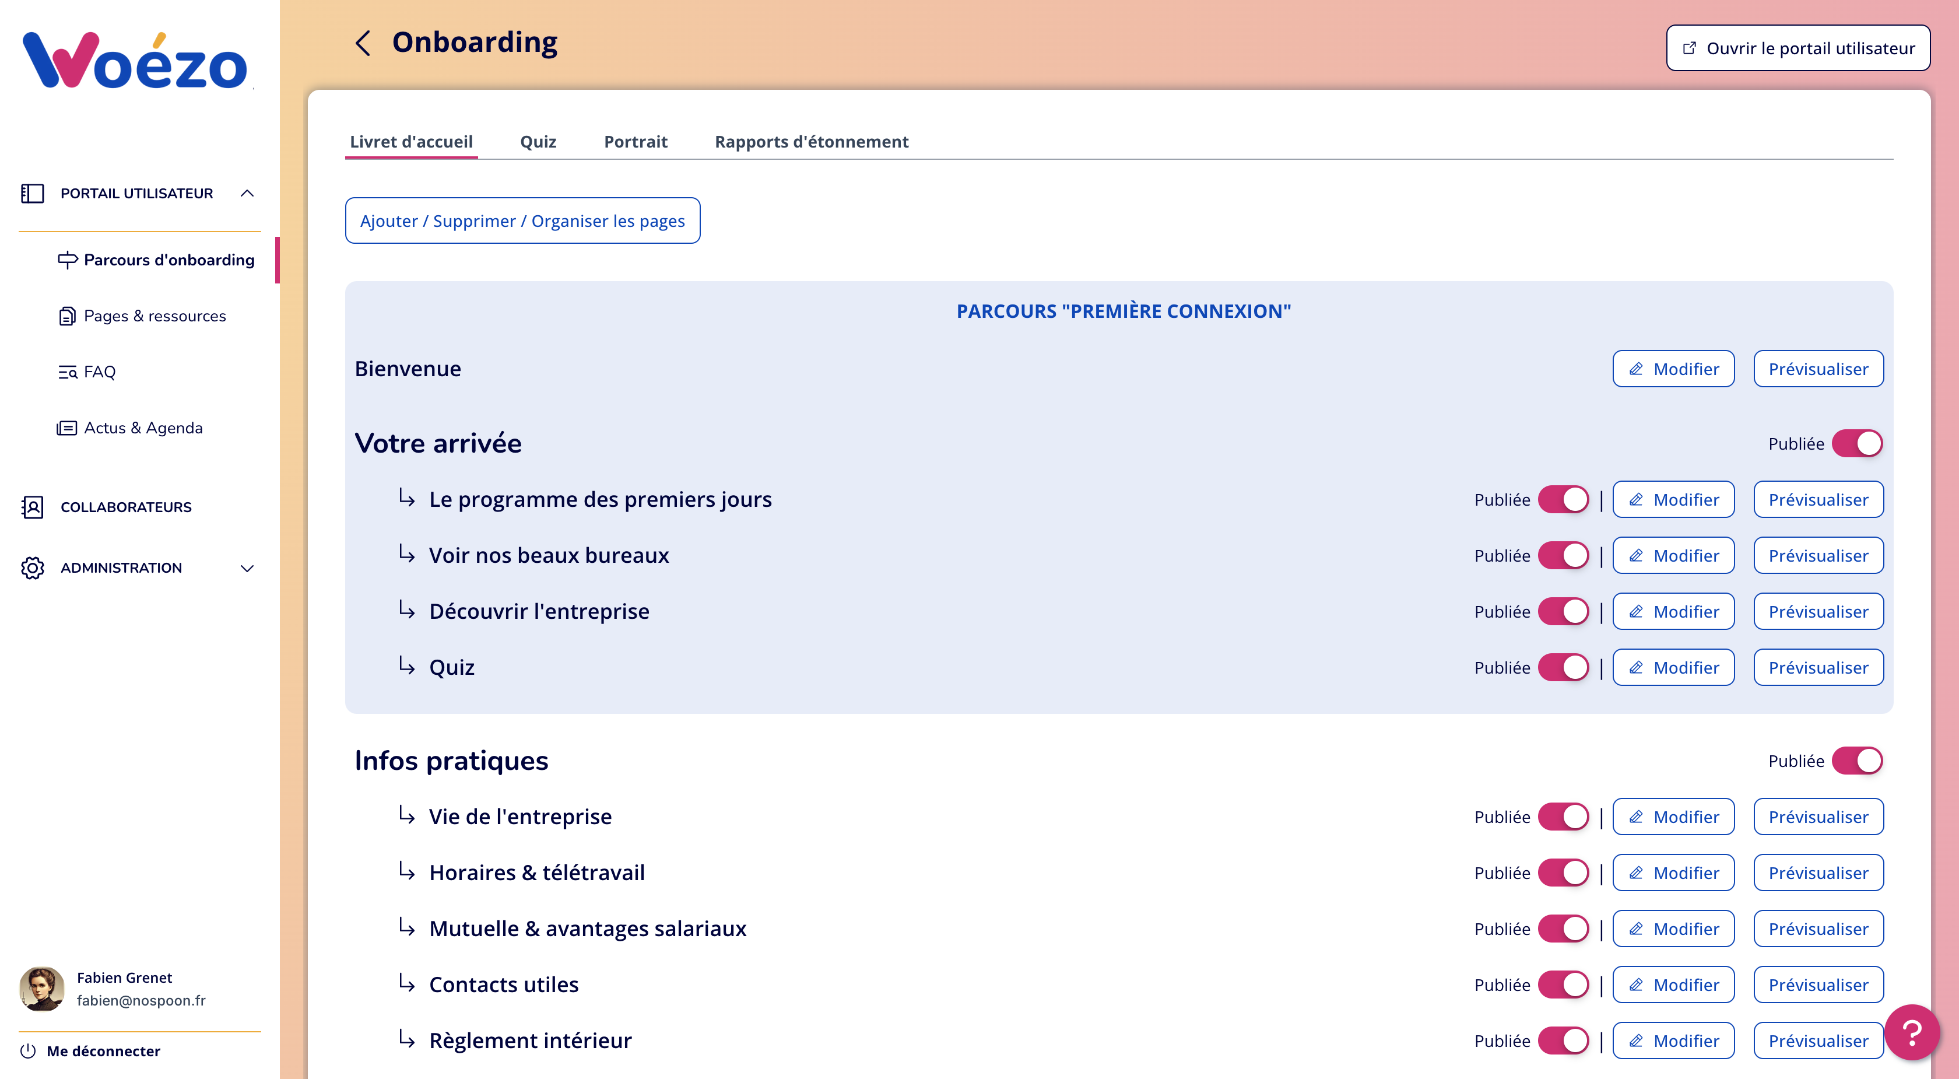Toggle Publiée switch for Contacts utiles
This screenshot has height=1079, width=1959.
[x=1563, y=985]
